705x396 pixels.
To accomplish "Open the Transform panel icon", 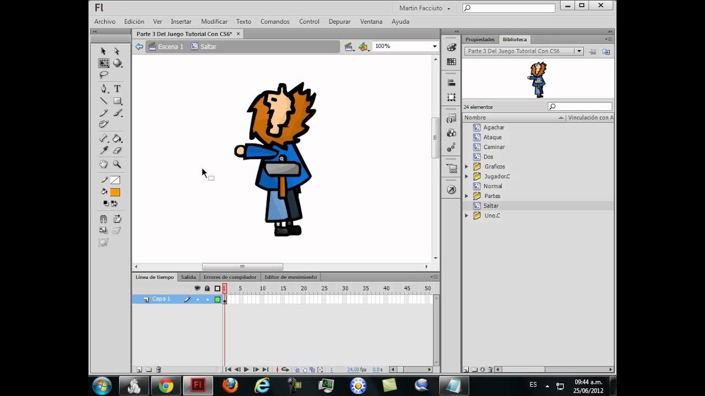I will [x=451, y=97].
